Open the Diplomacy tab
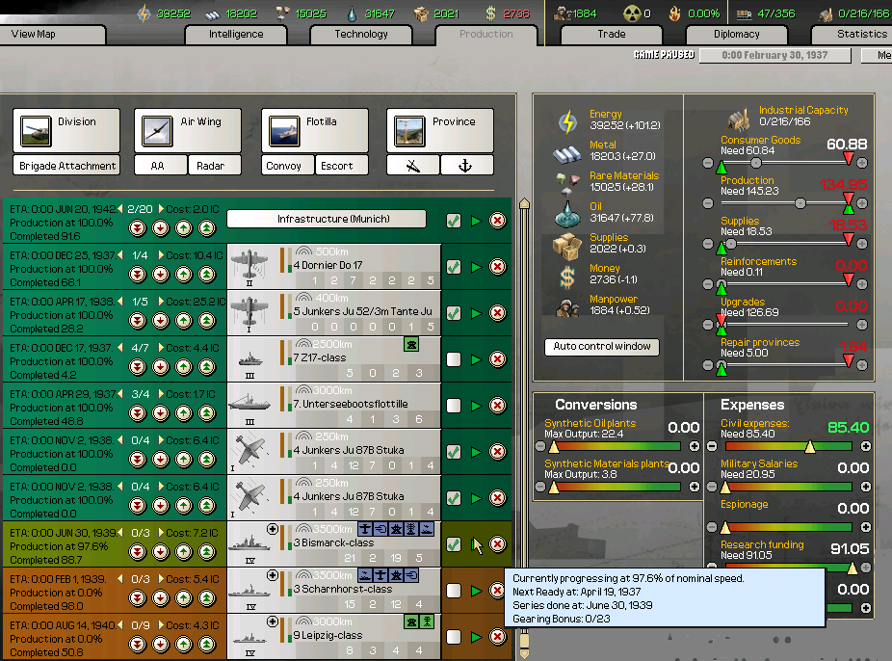The image size is (892, 661). coord(737,35)
